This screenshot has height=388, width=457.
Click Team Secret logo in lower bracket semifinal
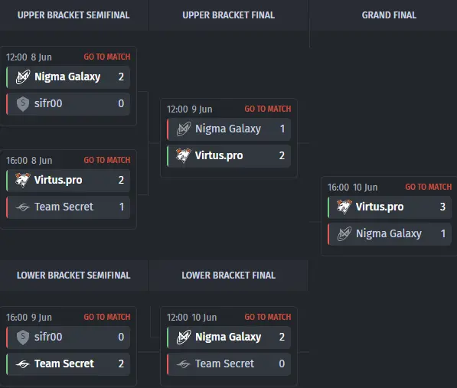click(x=23, y=364)
